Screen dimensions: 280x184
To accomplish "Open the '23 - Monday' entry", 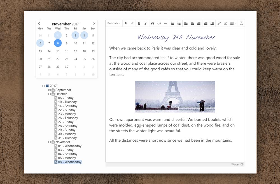I will point(65,114).
